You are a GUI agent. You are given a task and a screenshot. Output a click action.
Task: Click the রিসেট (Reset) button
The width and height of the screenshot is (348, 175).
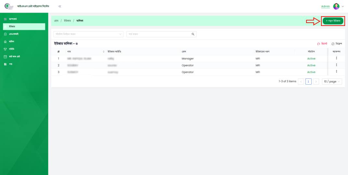[322, 43]
